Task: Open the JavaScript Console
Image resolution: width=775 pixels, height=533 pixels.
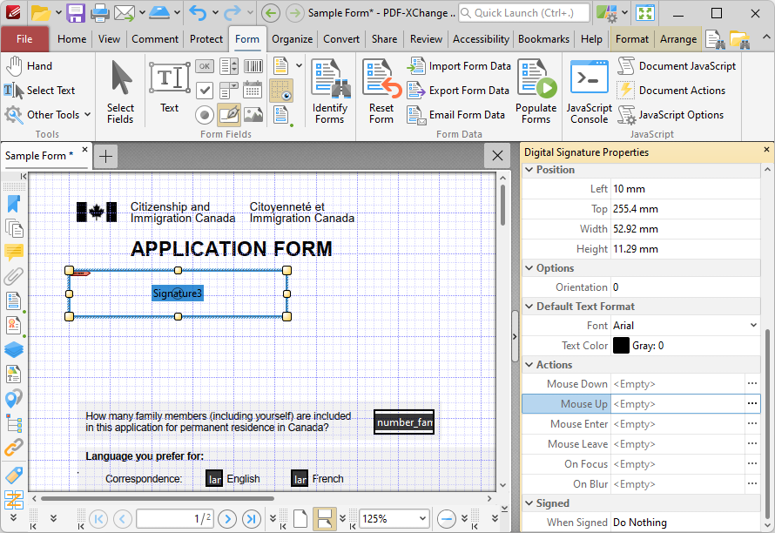Action: [x=590, y=91]
